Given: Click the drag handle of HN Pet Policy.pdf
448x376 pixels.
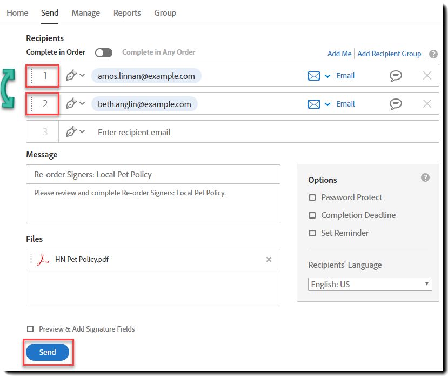Looking at the screenshot, I should [31, 259].
